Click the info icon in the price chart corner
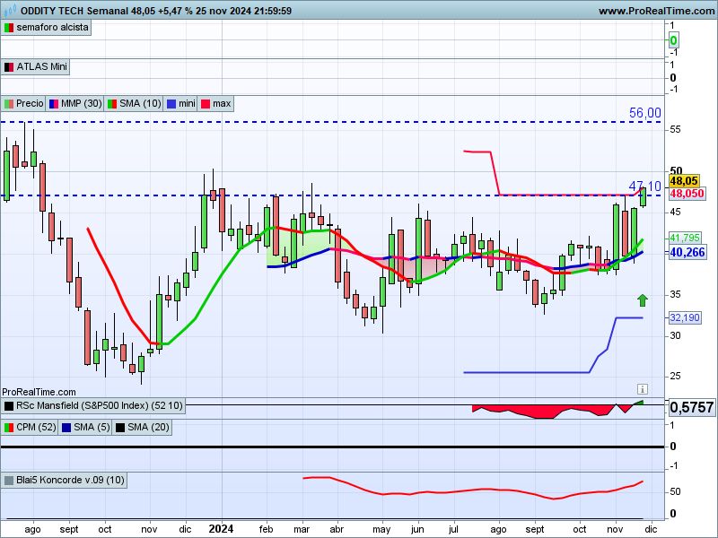718x538 pixels. (x=642, y=389)
